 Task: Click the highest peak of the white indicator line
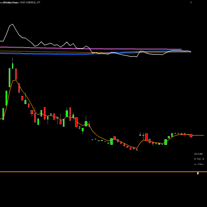coord(12,24)
